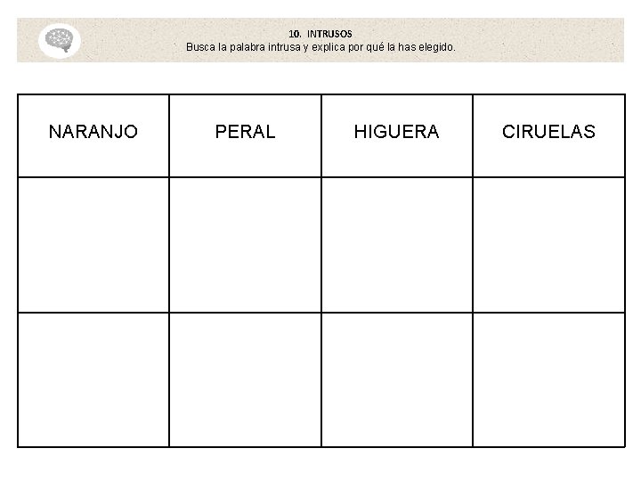Select the NARANJO word cell
Image resolution: width=641 pixels, height=481 pixels.
(x=93, y=135)
